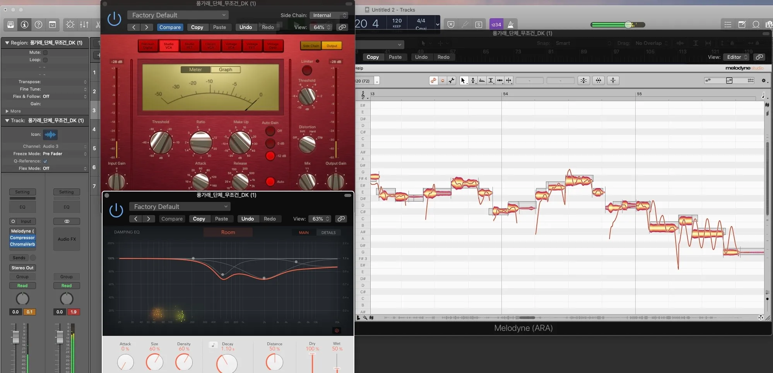Image resolution: width=773 pixels, height=373 pixels.
Task: Click the ChromaVerb plugin link icon
Action: pos(341,219)
